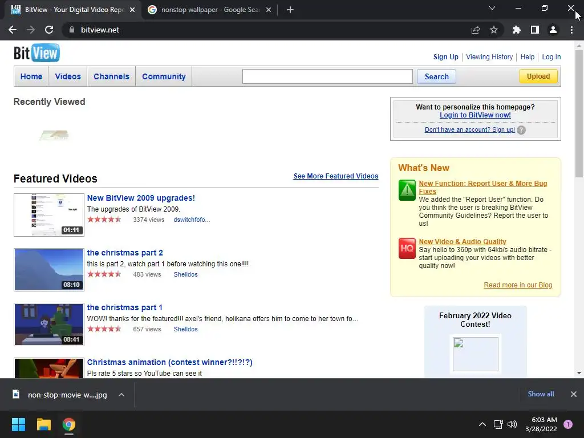Open notification center badge
Viewport: 584px width, 438px height.
click(568, 424)
